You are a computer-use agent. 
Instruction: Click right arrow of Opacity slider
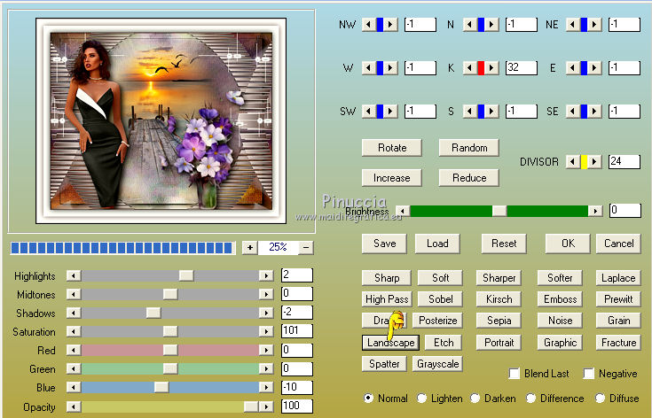266,406
